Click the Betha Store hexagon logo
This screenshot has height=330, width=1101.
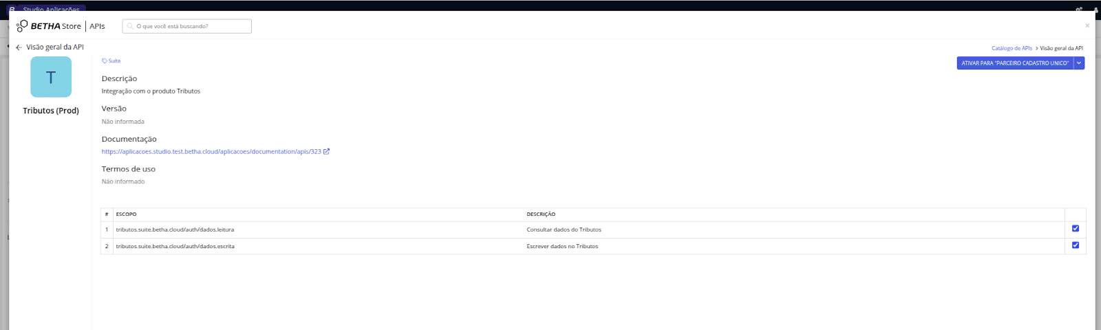(x=22, y=26)
